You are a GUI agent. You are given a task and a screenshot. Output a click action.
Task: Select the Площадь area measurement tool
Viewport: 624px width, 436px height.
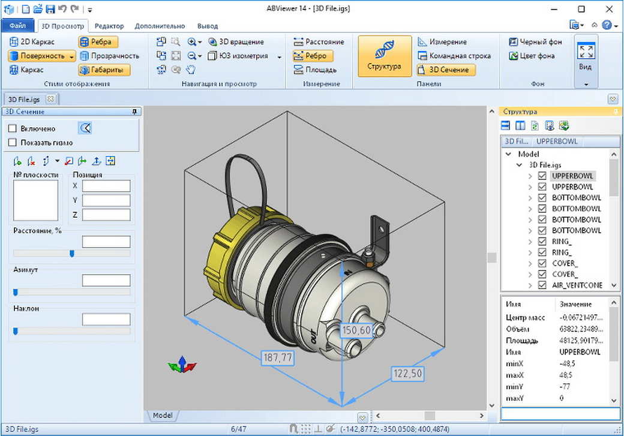click(315, 70)
